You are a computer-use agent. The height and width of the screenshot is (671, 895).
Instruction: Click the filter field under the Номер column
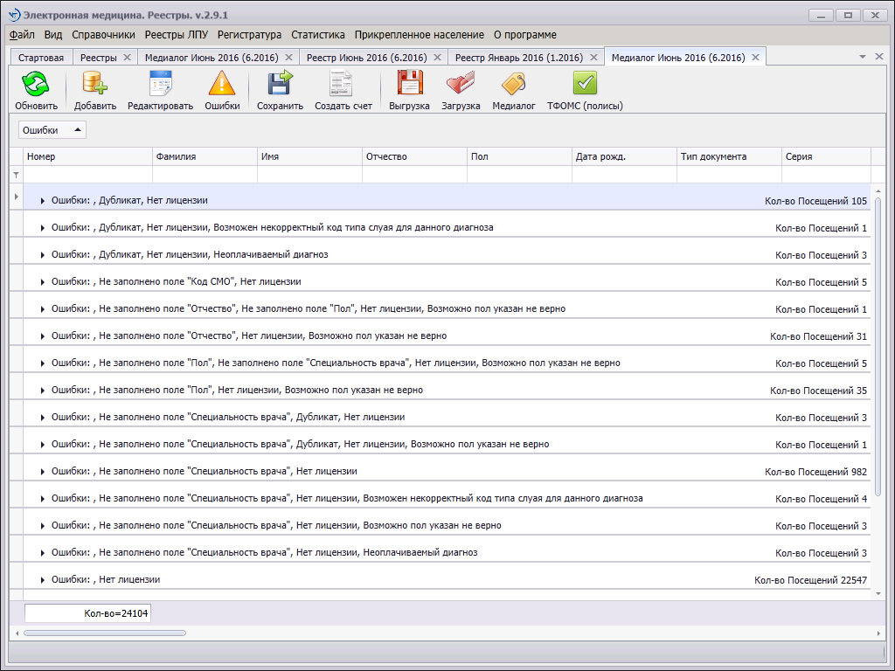[x=88, y=175]
